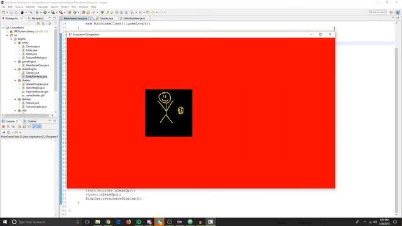Click Collapse All icon in Package Explorer
402x226 pixels.
[x=38, y=24]
